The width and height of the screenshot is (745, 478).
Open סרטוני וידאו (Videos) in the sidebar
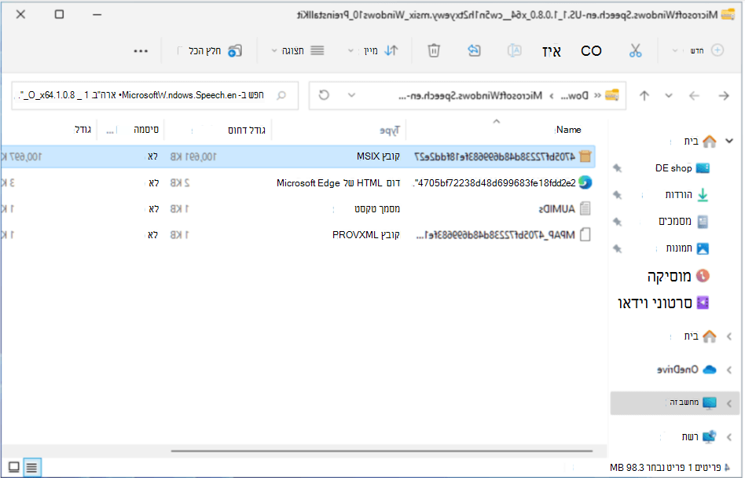click(x=663, y=303)
